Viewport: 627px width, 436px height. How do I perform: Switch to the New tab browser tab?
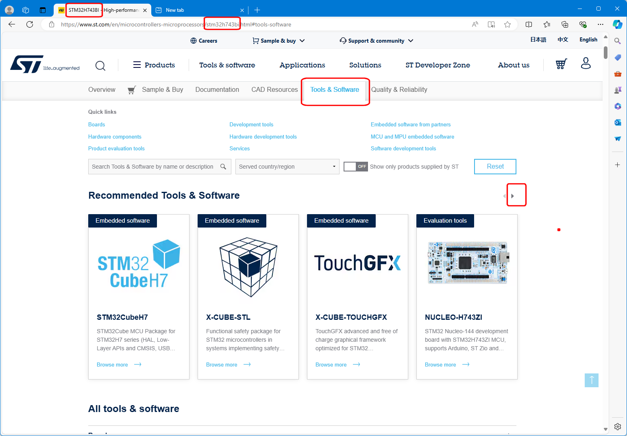tap(191, 10)
